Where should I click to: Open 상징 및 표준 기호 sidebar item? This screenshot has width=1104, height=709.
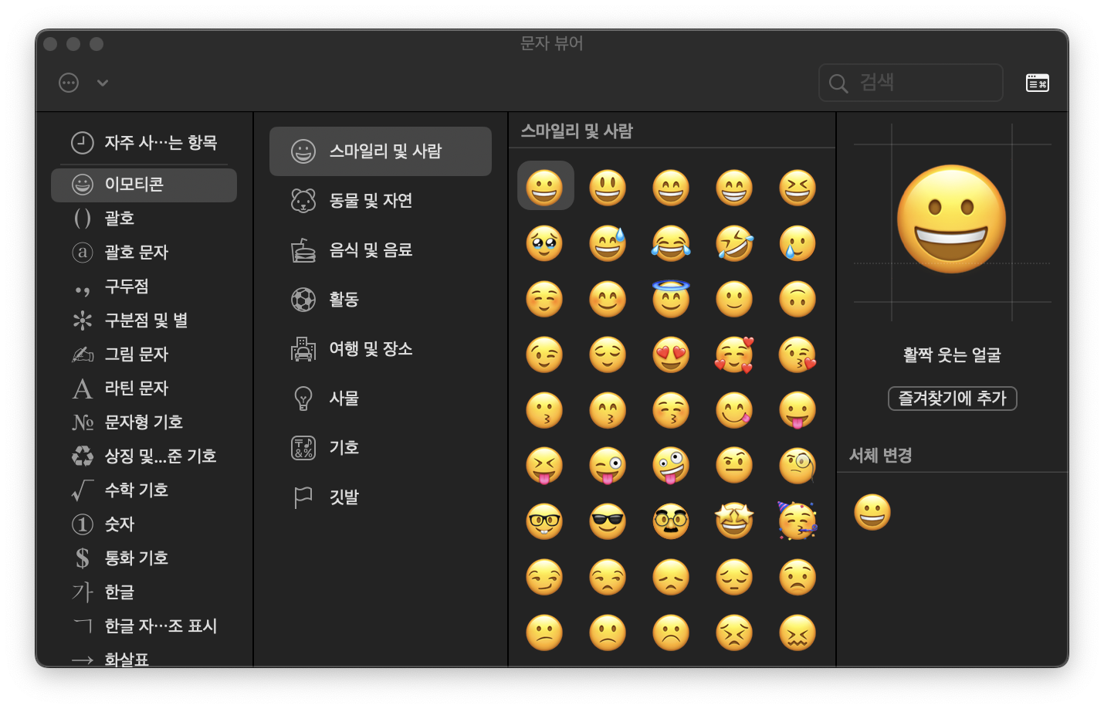pos(144,456)
